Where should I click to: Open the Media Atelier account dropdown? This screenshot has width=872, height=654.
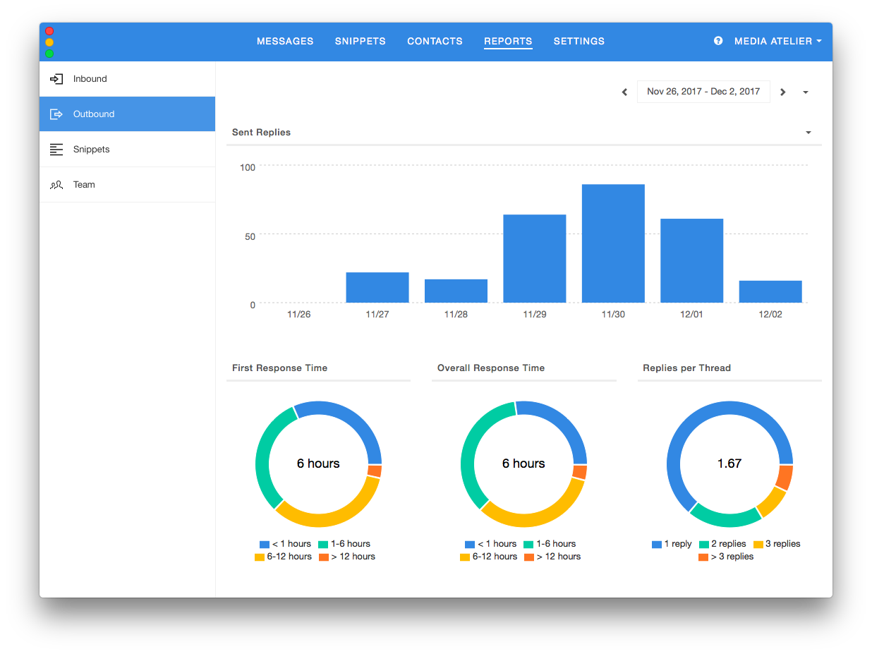[x=777, y=41]
